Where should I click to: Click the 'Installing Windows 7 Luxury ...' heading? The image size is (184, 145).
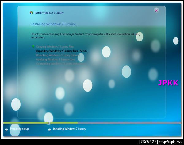point(55,24)
